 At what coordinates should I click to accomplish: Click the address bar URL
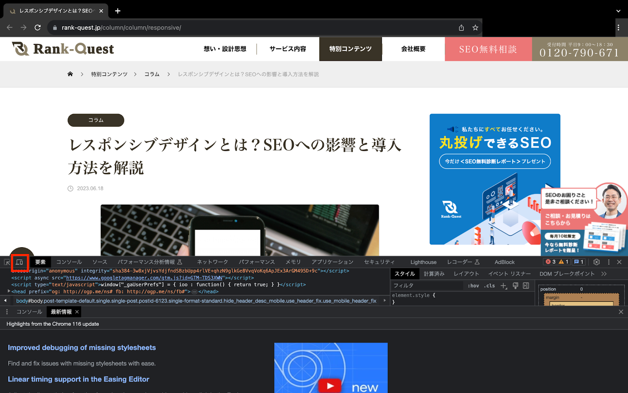pos(121,28)
